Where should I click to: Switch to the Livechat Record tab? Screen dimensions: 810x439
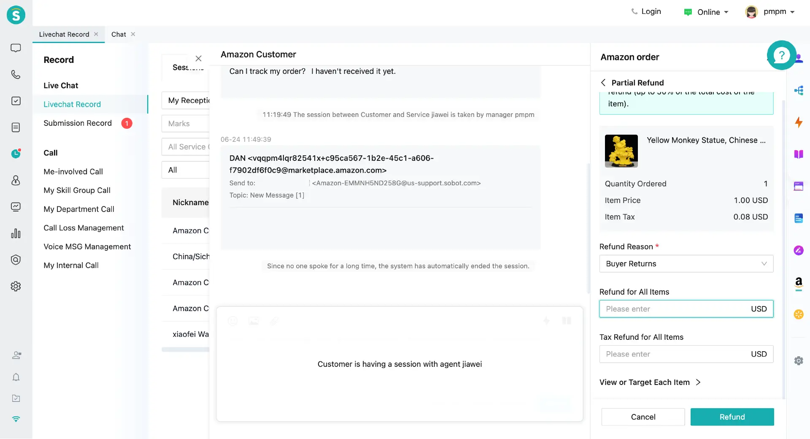click(x=64, y=34)
